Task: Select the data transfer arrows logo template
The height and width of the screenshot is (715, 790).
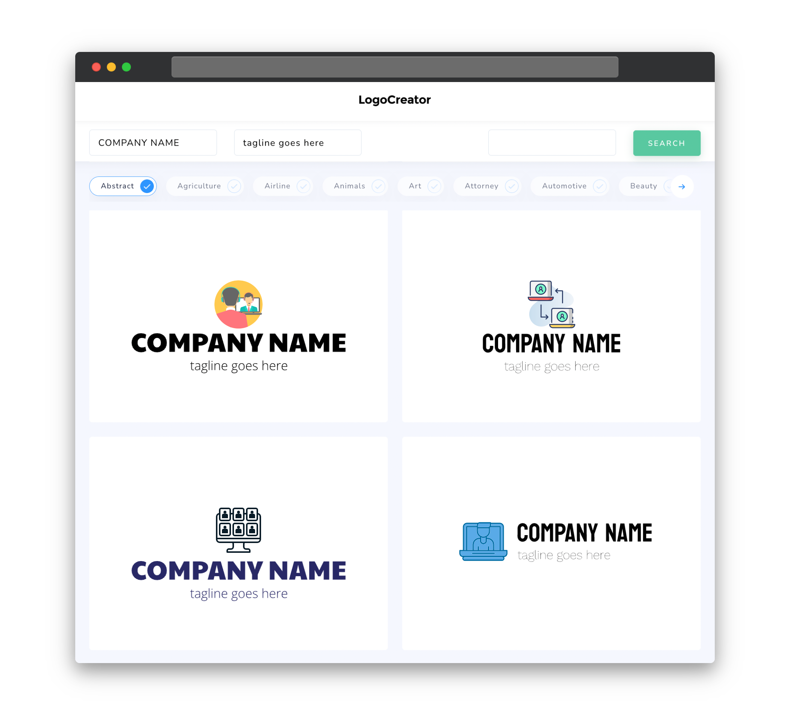Action: pos(550,316)
